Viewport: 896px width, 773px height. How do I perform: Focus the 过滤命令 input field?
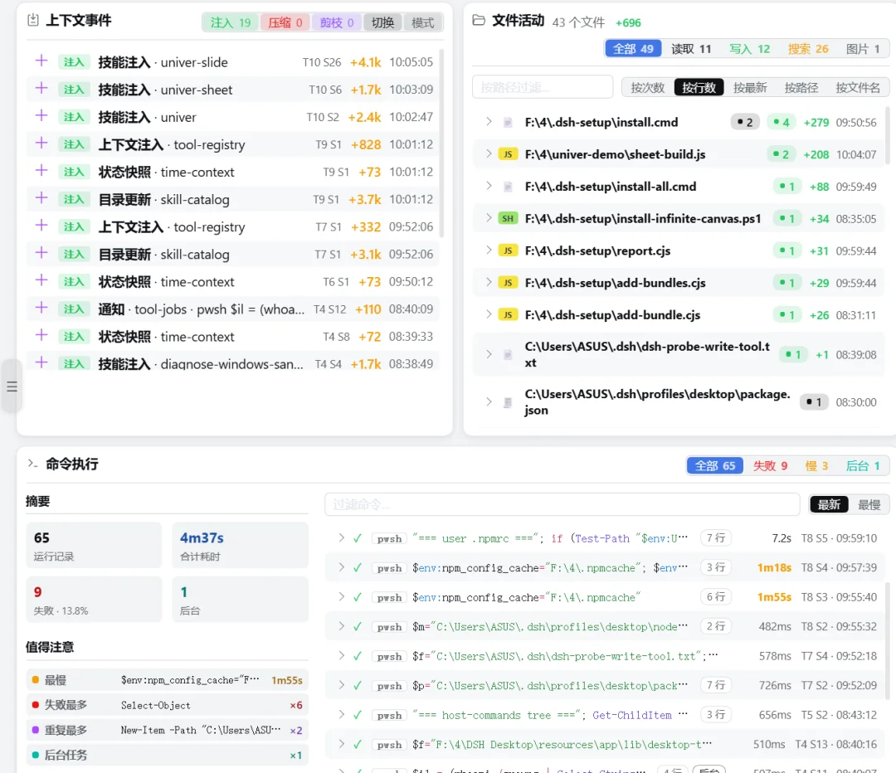[562, 504]
